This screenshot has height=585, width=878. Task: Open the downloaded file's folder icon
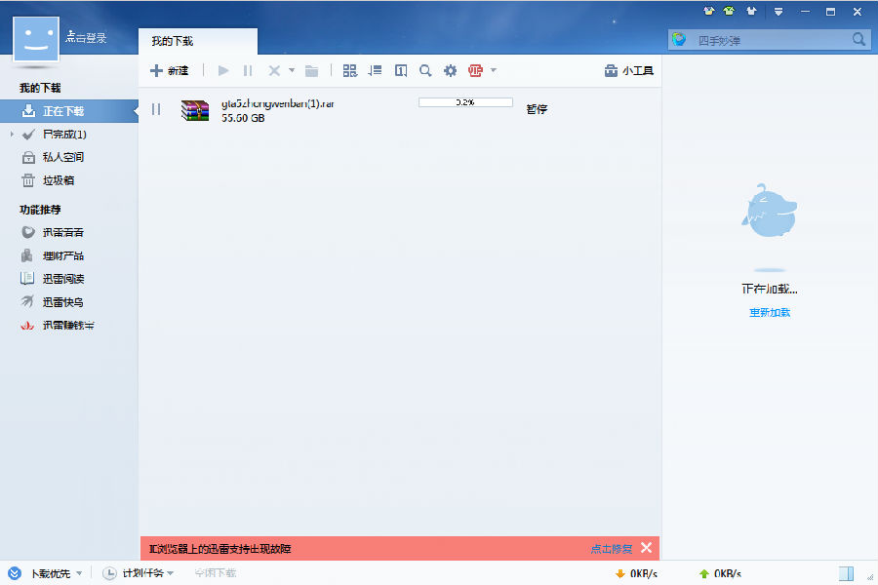(x=310, y=70)
